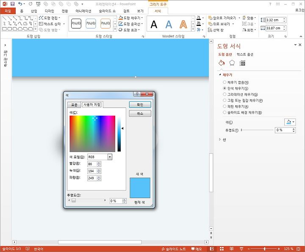Screen dimensions: 305x252
Task: Collapse the 채우기 (Fill) section
Action: pyautogui.click(x=220, y=75)
